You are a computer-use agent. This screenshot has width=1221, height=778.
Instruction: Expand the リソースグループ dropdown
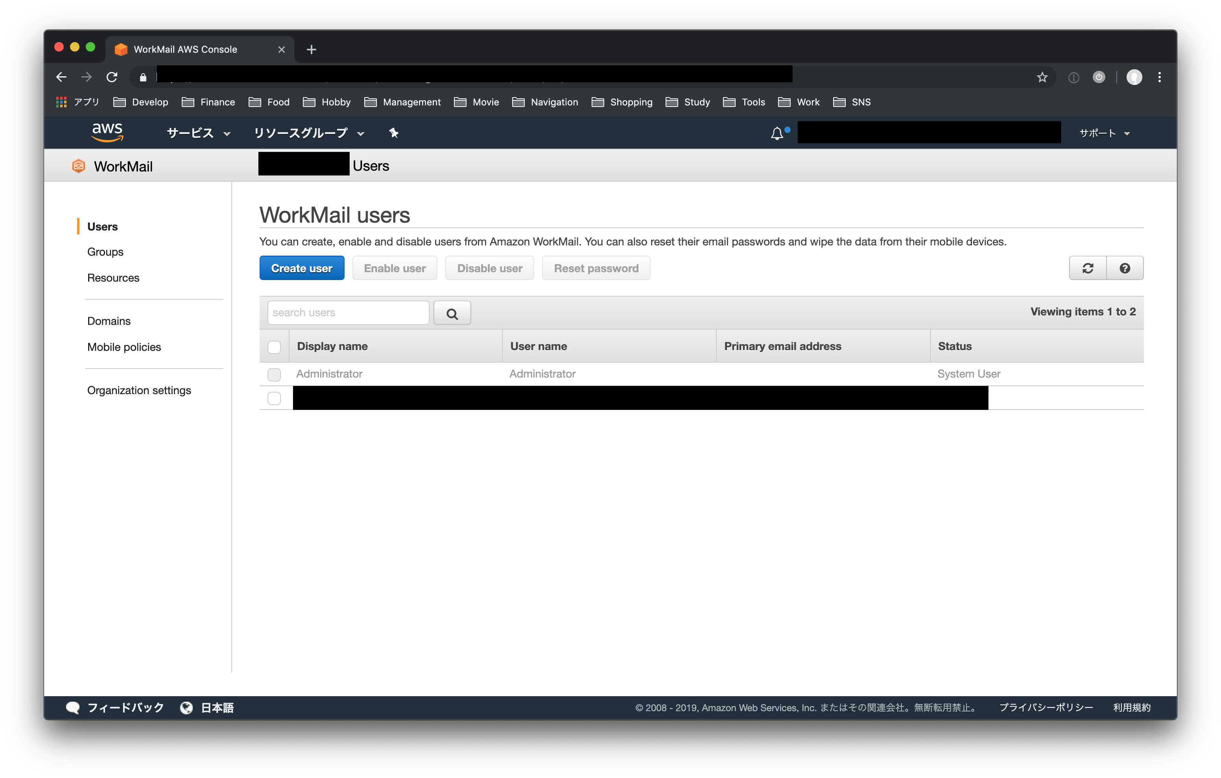[308, 133]
